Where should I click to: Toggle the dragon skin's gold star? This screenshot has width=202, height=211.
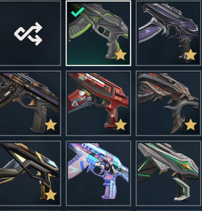tap(191, 125)
